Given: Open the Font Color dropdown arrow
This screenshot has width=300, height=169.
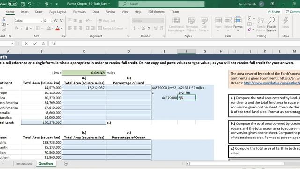Looking at the screenshot, I should click(x=61, y=28).
